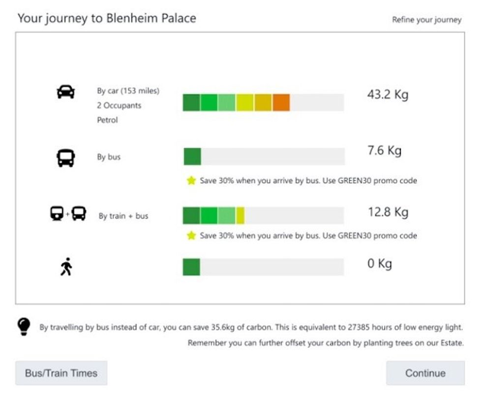The height and width of the screenshot is (397, 482).
Task: Click the green bus carbon bar
Action: [x=192, y=156]
